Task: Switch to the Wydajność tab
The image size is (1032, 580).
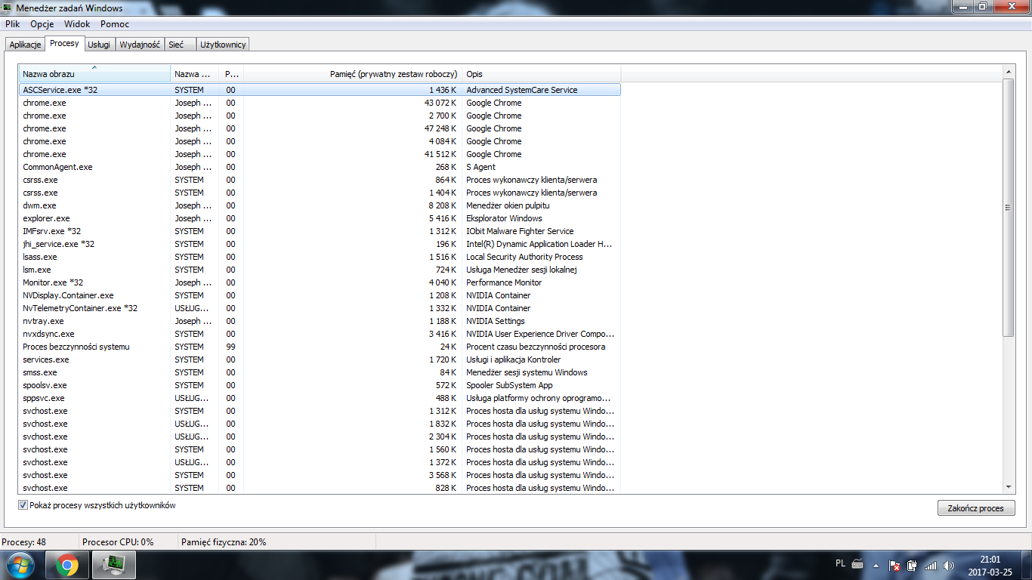Action: click(x=140, y=45)
